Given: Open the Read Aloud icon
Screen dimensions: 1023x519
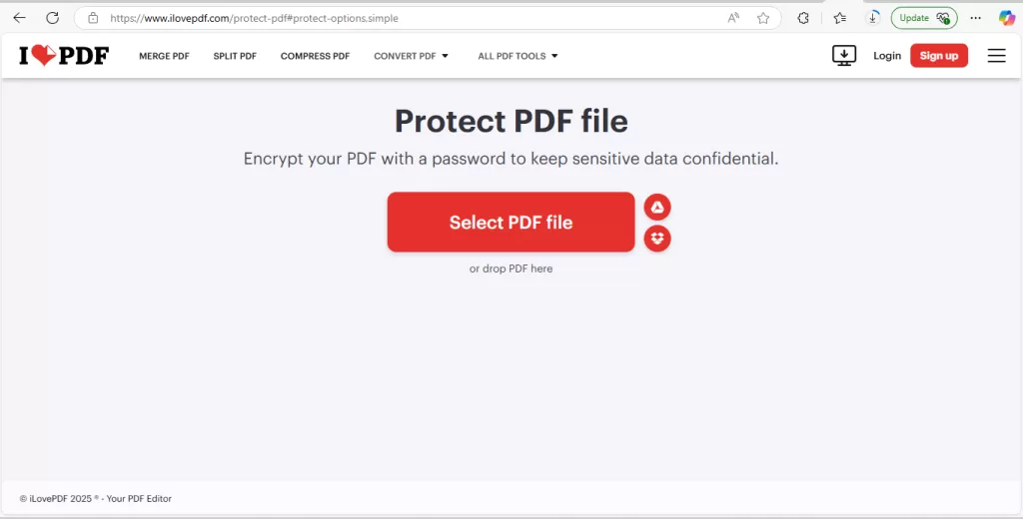Looking at the screenshot, I should [x=733, y=18].
